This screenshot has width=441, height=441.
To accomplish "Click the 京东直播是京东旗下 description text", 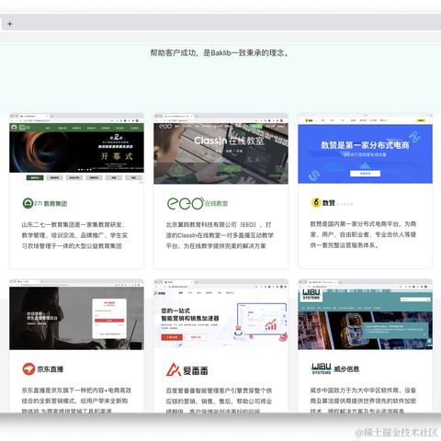I will (x=76, y=401).
